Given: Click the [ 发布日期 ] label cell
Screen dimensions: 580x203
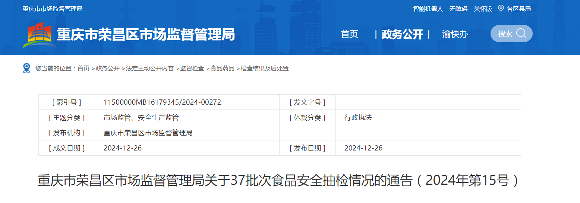Looking at the screenshot, I should click(308, 148).
